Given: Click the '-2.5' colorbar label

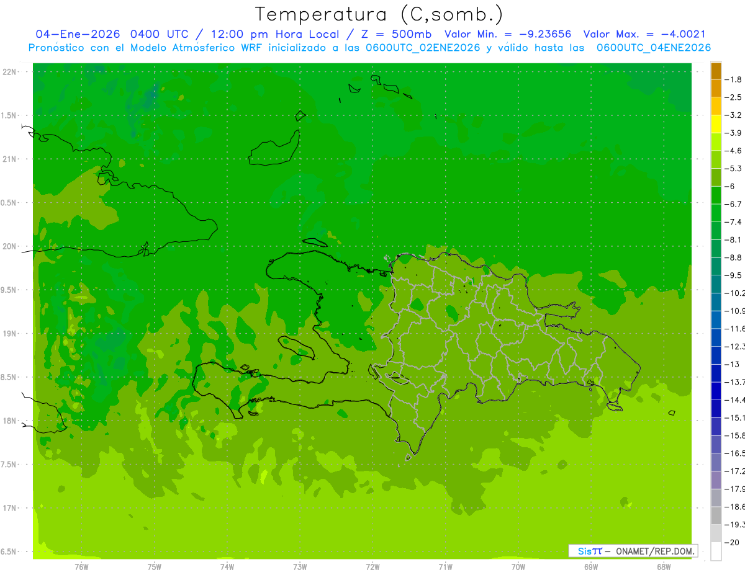Looking at the screenshot, I should point(734,97).
